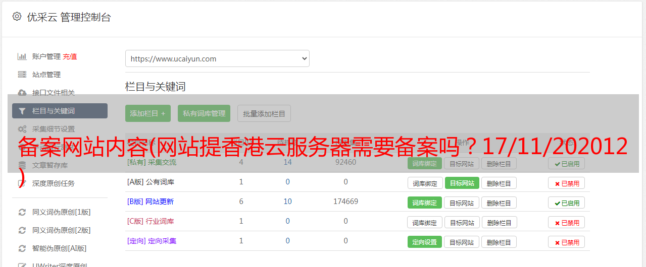646x267 pixels.
Task: Open 深度原创任务 sidebar entry
Action: 54,183
